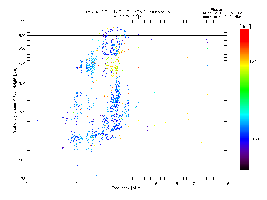Click the 1 MHz frequency tick label
The height and width of the screenshot is (200, 267).
[x=27, y=184]
